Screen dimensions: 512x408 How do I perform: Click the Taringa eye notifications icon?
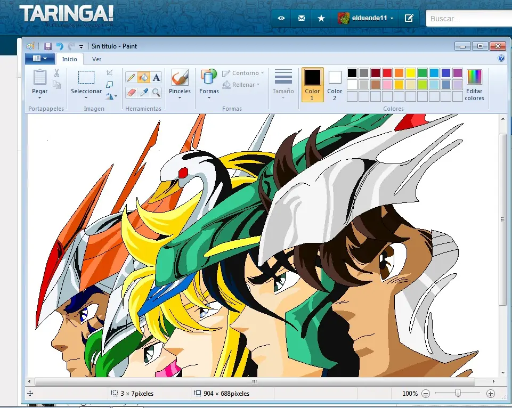281,18
